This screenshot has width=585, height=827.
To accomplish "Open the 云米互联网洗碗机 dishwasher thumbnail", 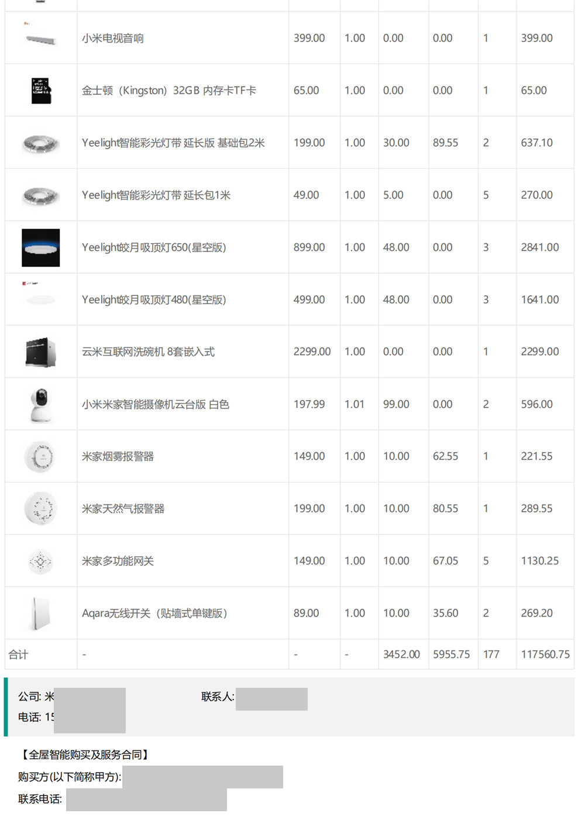I will tap(41, 352).
